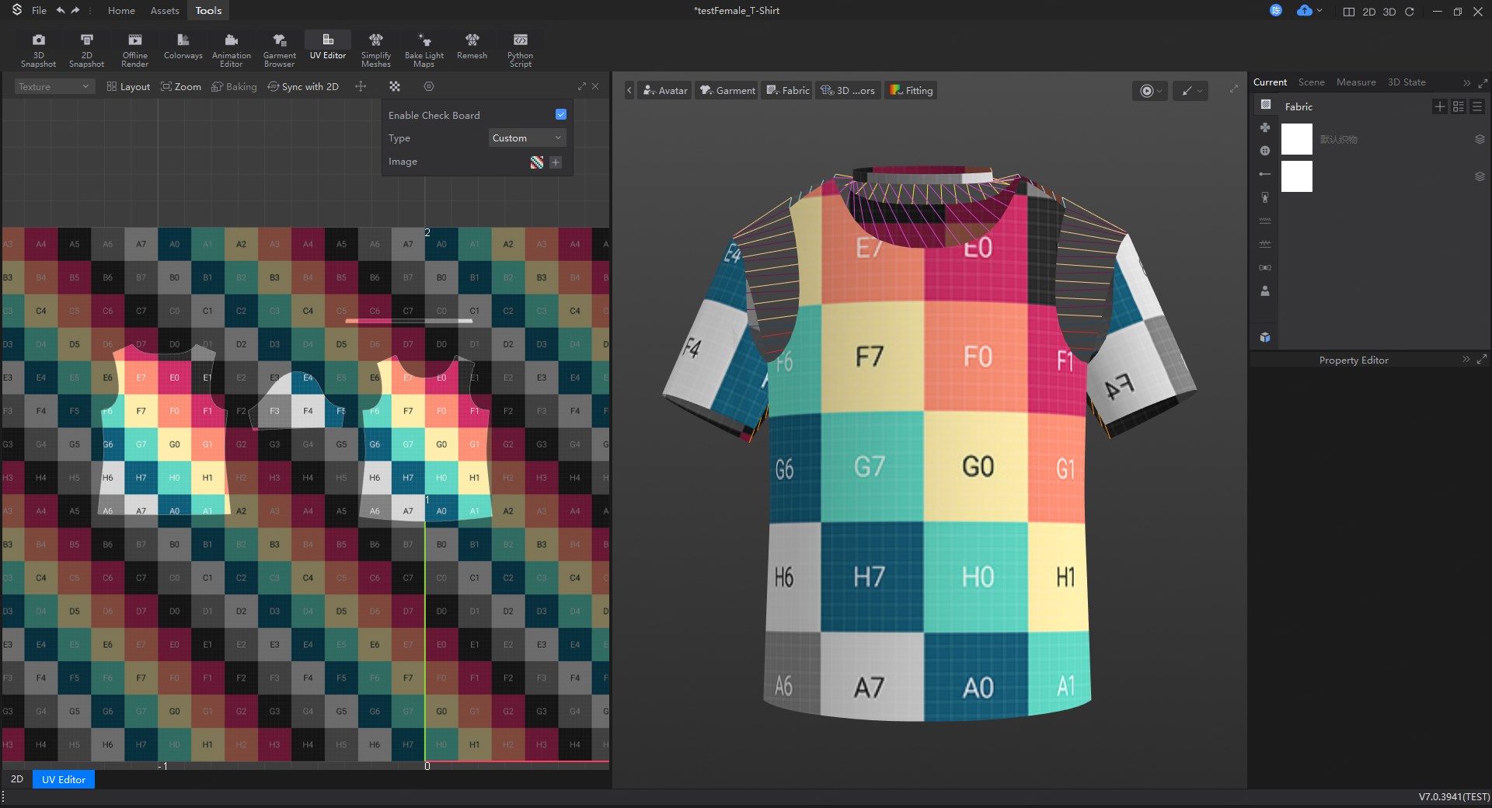Click the Bake Light Maps icon
Viewport: 1492px width, 808px height.
424,50
